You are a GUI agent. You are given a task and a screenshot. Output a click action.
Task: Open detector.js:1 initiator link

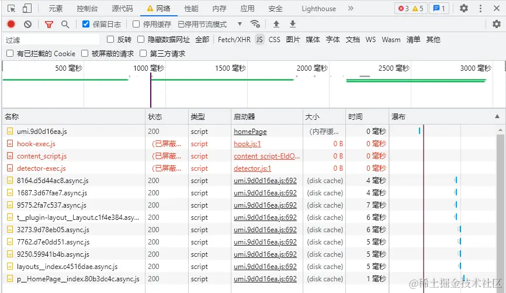(252, 168)
